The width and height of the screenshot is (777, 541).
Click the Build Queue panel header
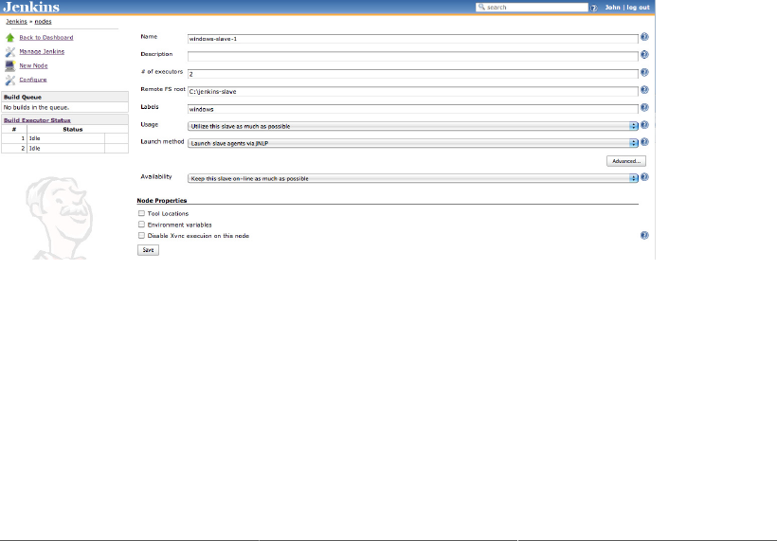(x=65, y=97)
